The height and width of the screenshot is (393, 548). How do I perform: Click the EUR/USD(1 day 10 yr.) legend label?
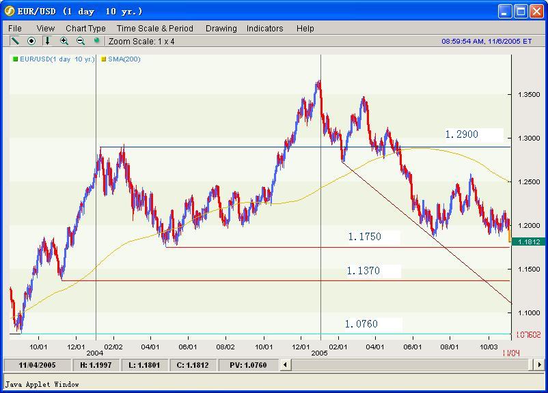57,59
